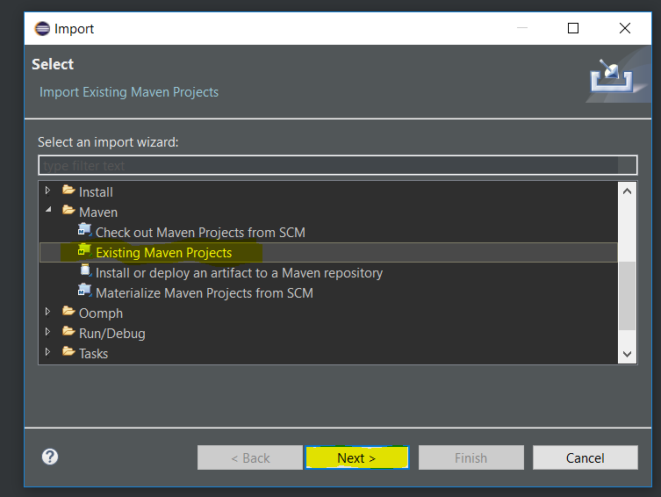Click the Next > button
This screenshot has width=661, height=497.
point(356,457)
